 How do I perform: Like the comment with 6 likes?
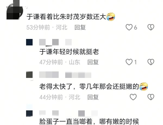click(x=129, y=27)
